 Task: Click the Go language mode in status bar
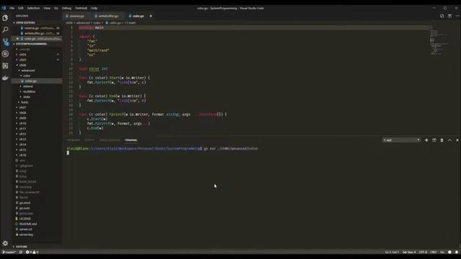[442, 252]
